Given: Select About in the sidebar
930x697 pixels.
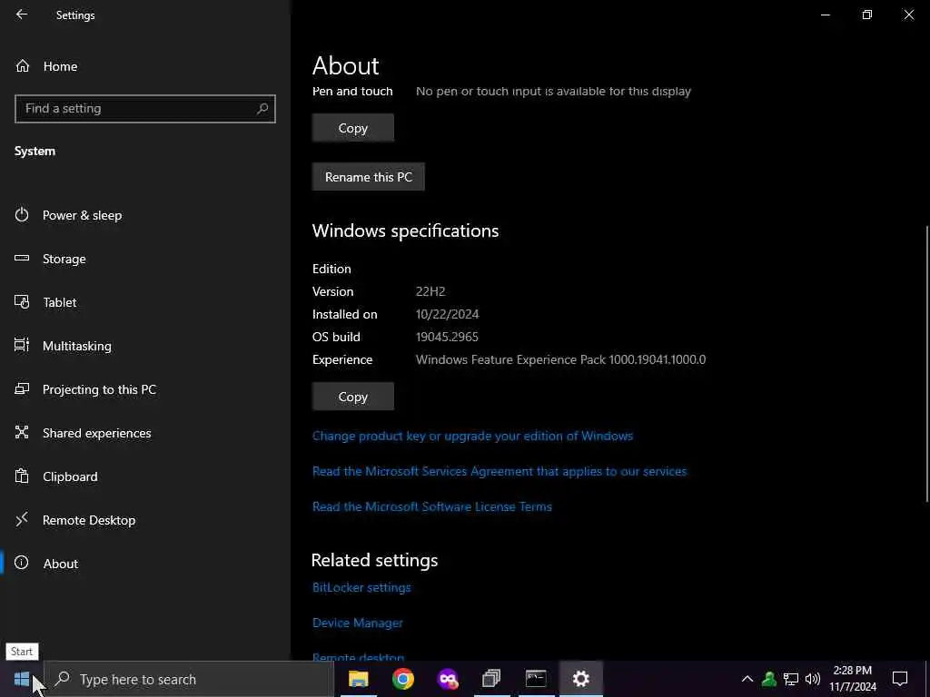Looking at the screenshot, I should pyautogui.click(x=61, y=564).
